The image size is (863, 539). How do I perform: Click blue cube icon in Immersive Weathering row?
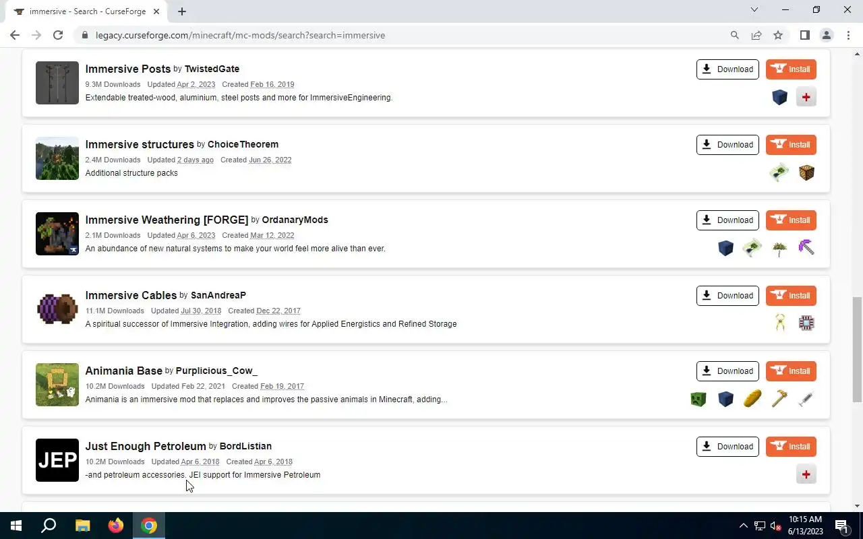tap(725, 248)
